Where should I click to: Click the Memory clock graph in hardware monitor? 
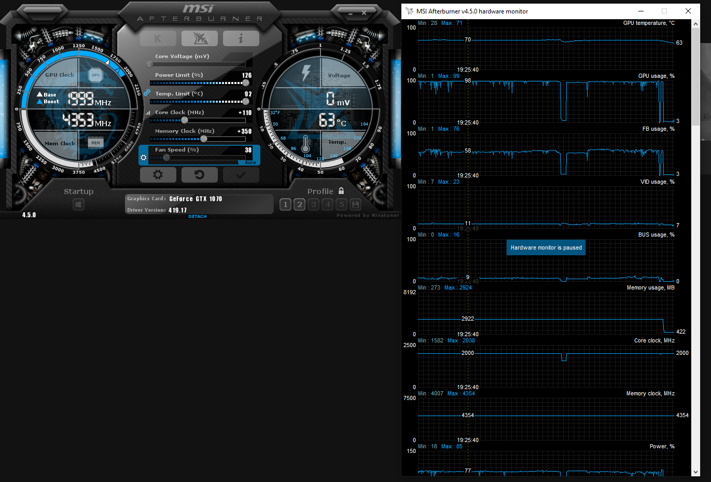[x=546, y=419]
